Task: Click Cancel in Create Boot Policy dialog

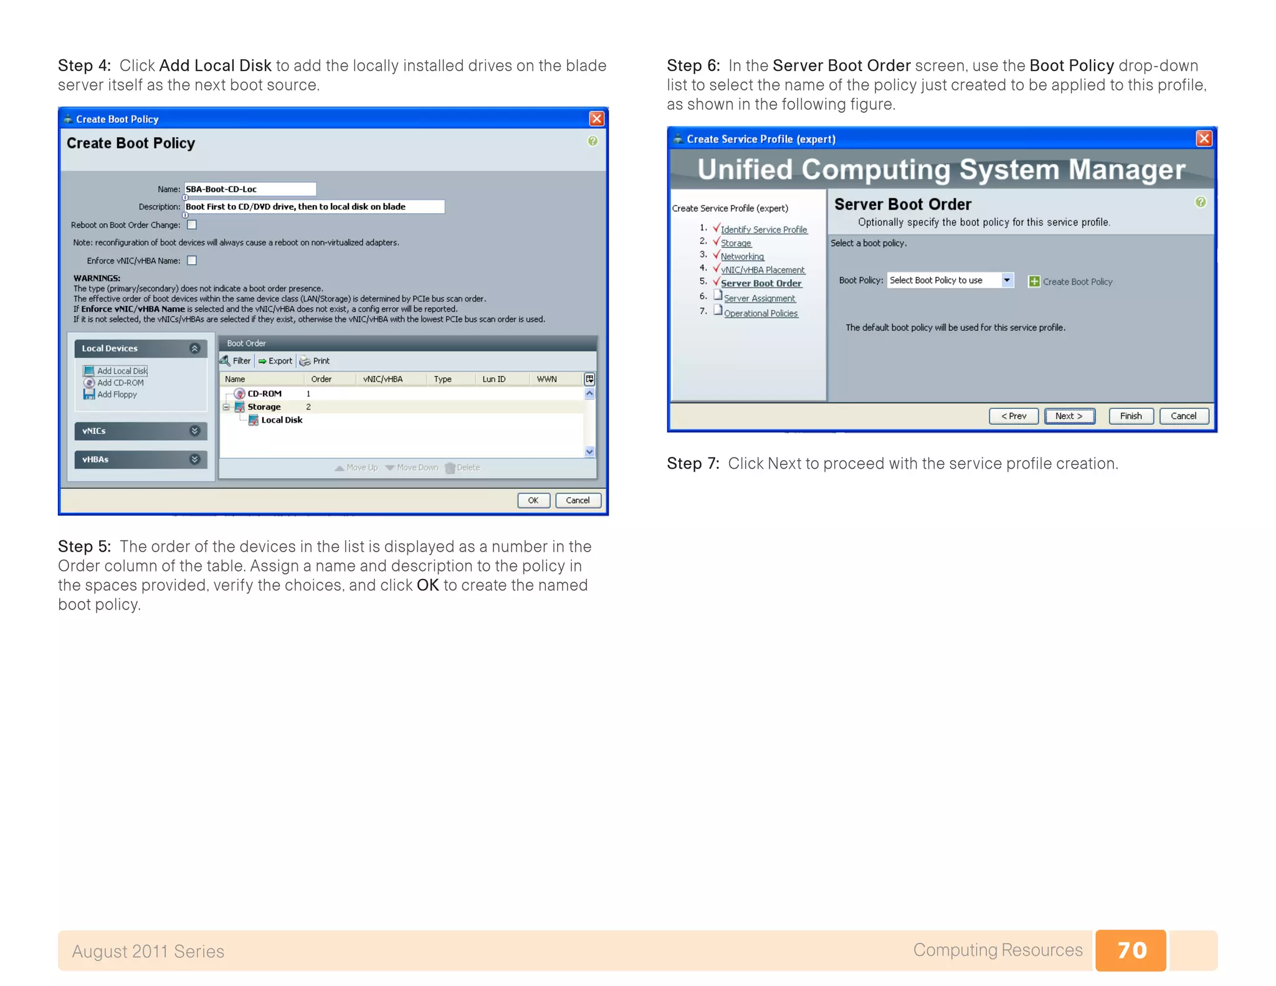Action: [x=578, y=500]
